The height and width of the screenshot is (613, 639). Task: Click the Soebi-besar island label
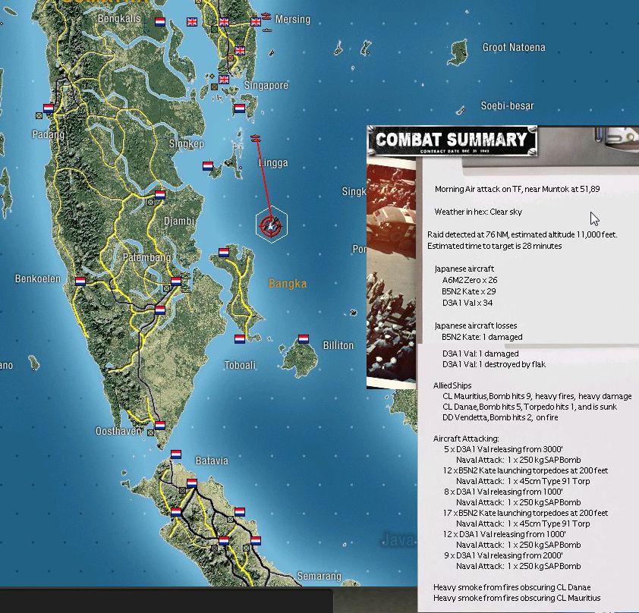pos(507,106)
